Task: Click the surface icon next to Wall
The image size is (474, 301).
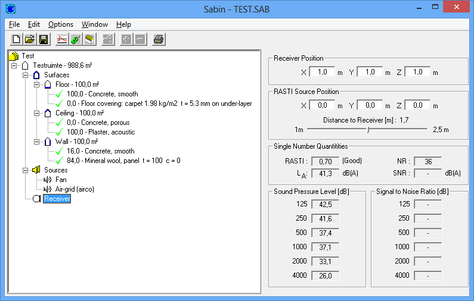Action: click(x=48, y=142)
